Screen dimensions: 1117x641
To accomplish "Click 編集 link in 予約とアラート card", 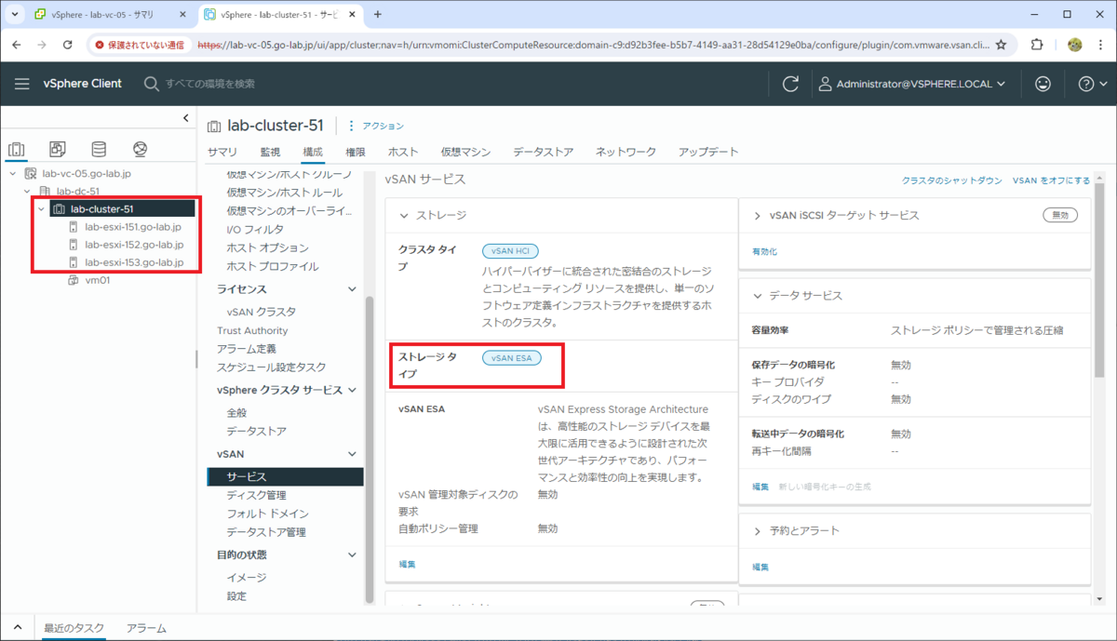I will [x=761, y=567].
